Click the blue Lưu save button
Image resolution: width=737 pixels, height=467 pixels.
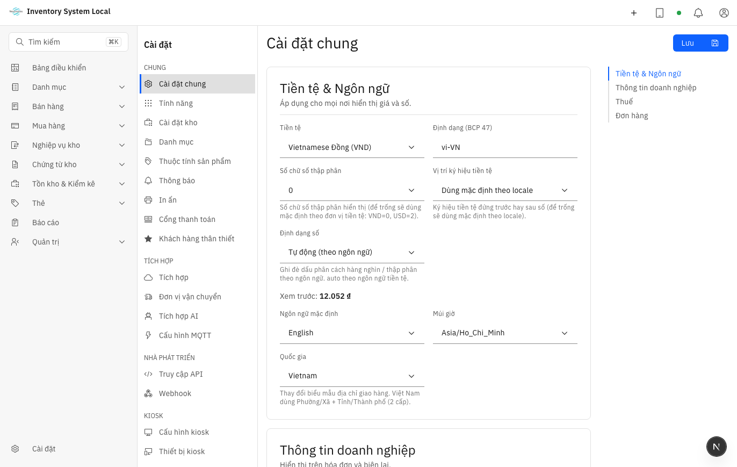[x=700, y=43]
